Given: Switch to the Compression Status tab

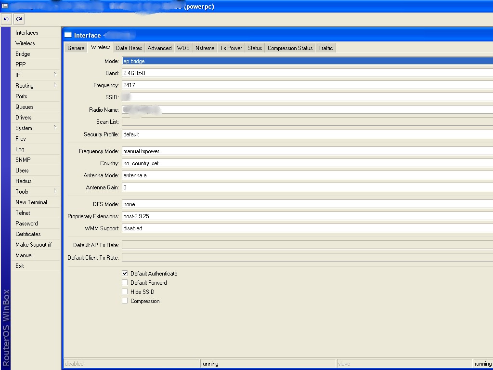Looking at the screenshot, I should coord(290,48).
